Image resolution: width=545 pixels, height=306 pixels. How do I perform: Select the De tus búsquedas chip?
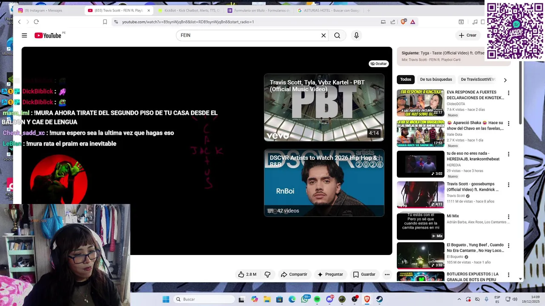pyautogui.click(x=436, y=79)
